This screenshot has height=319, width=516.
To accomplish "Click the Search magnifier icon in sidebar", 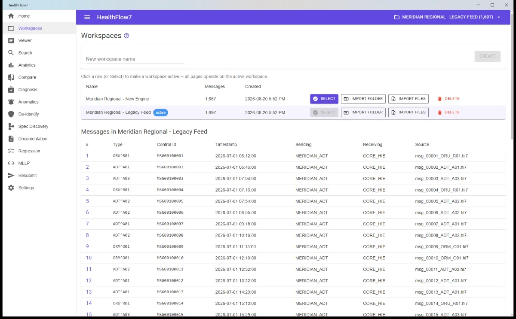I will pyautogui.click(x=11, y=53).
